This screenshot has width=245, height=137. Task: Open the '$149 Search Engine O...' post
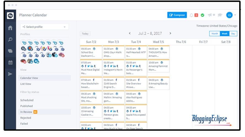pos(114,83)
